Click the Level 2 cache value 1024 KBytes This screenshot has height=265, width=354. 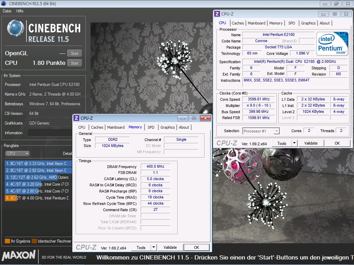[x=313, y=111]
